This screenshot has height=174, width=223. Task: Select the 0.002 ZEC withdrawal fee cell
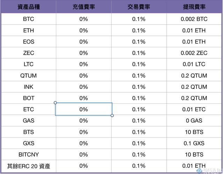194,53
